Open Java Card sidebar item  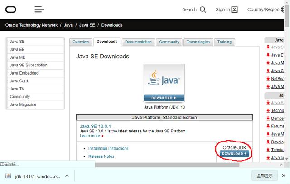pyautogui.click(x=36, y=81)
